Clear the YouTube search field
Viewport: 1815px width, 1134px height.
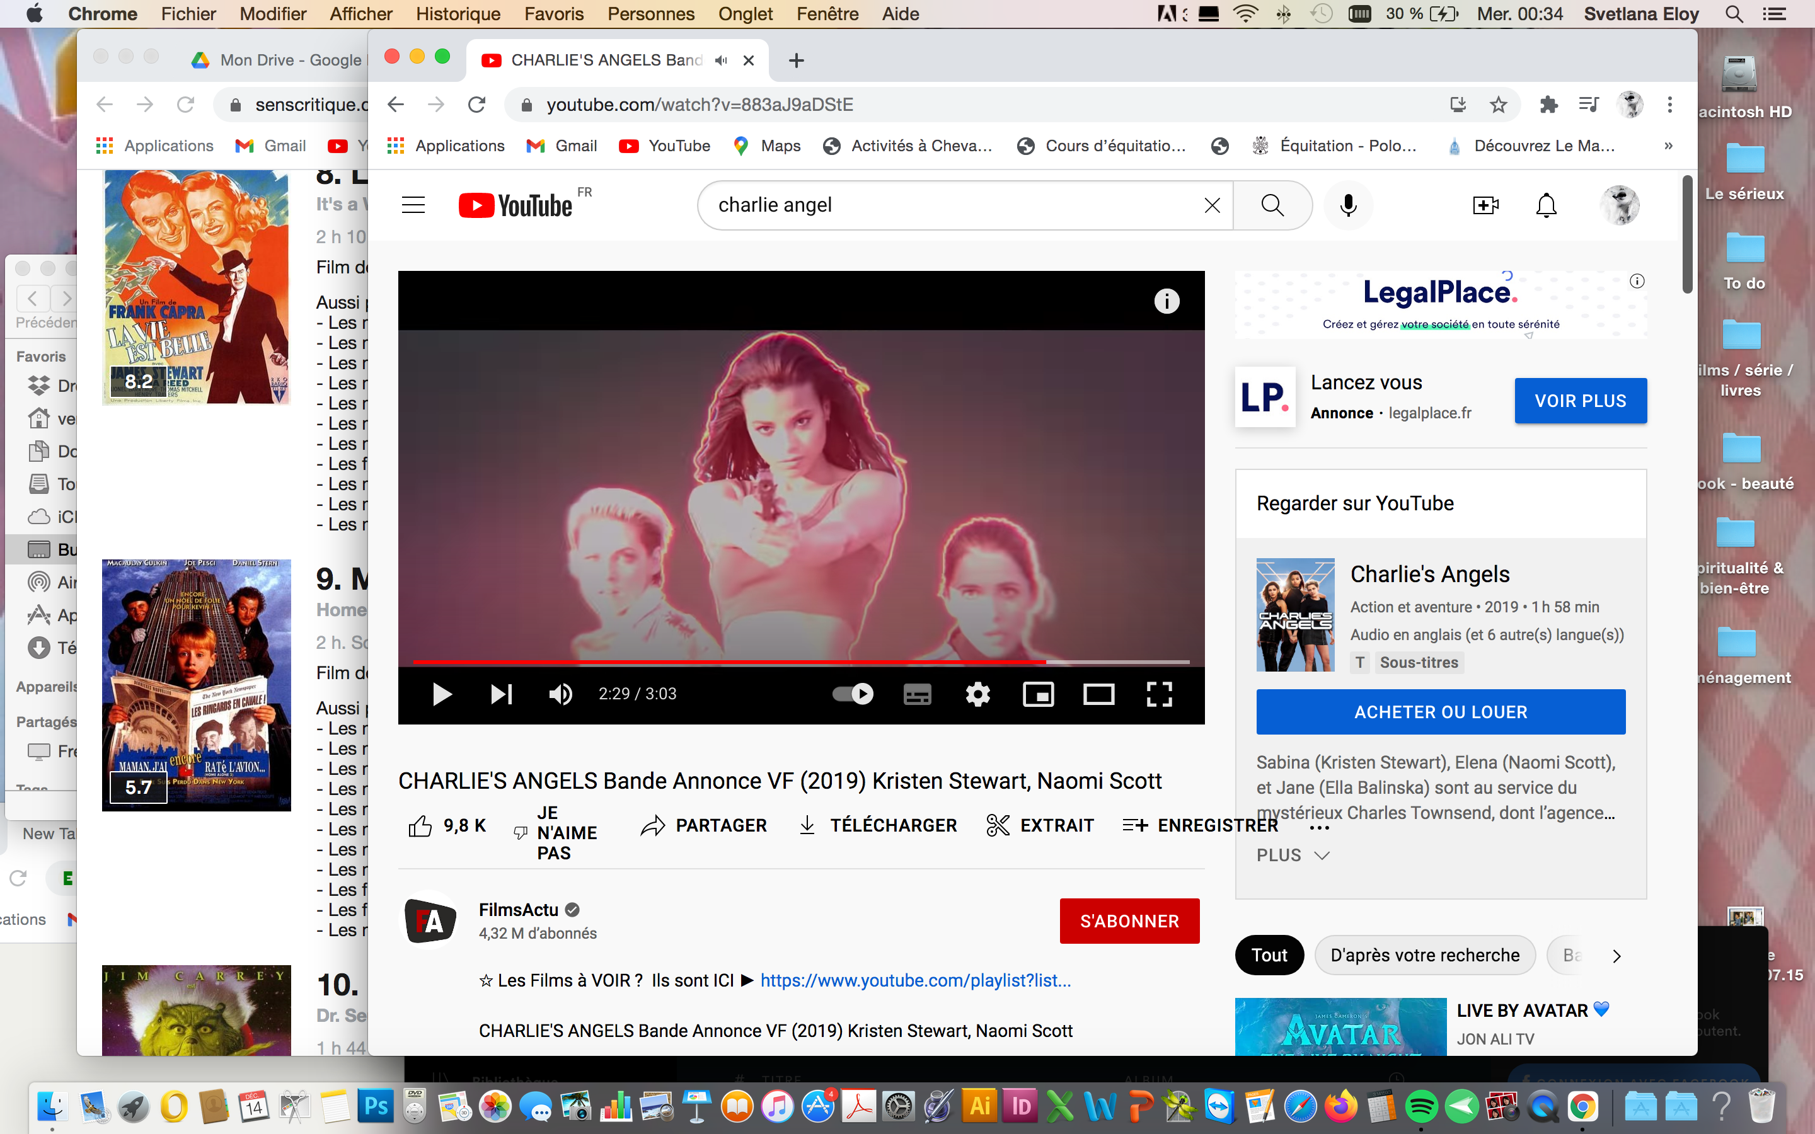(x=1212, y=205)
